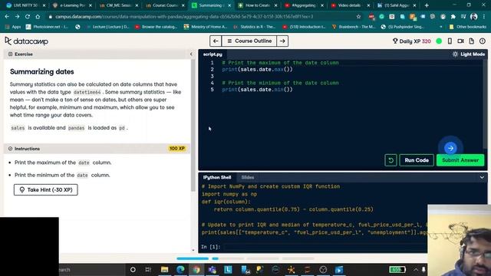Bookmark this page with star icon
Viewport: 491px width, 276px height.
tap(358, 16)
